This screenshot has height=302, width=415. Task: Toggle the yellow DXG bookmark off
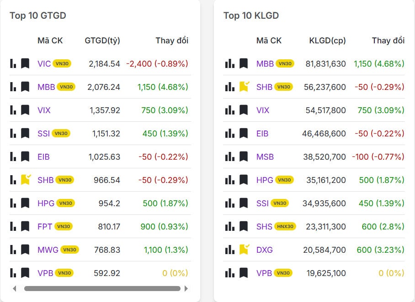pyautogui.click(x=244, y=250)
